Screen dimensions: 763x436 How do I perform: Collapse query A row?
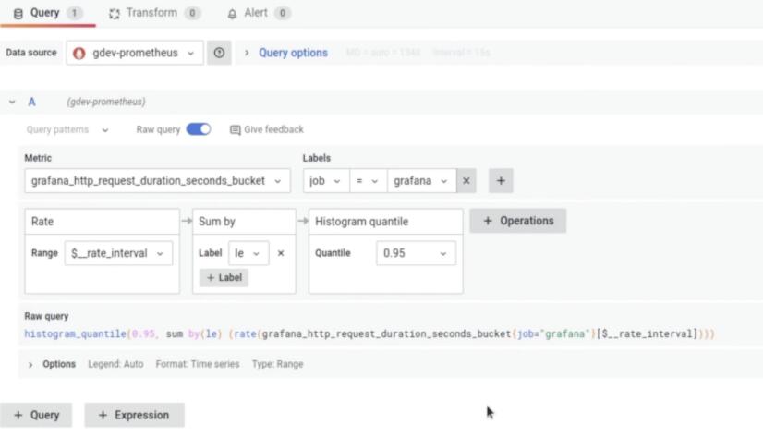[12, 102]
